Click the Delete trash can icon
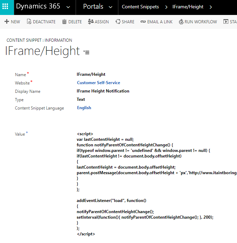Screen dimensions: 237x243 [x=64, y=22]
